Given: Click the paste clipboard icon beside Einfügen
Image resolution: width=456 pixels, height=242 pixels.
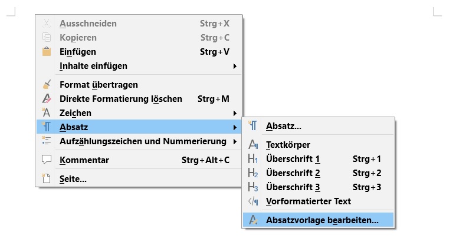Looking at the screenshot, I should pos(47,52).
